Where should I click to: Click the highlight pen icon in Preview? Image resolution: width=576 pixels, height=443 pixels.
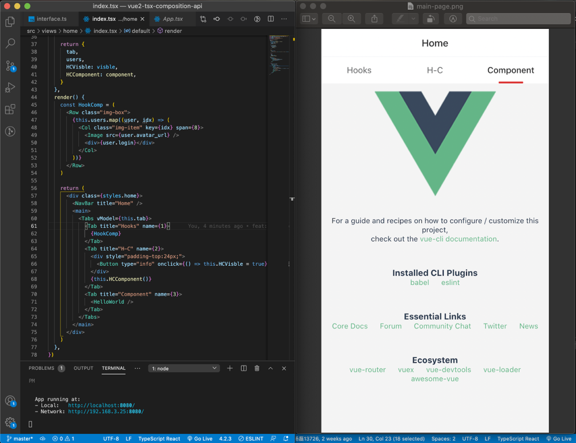pos(400,19)
